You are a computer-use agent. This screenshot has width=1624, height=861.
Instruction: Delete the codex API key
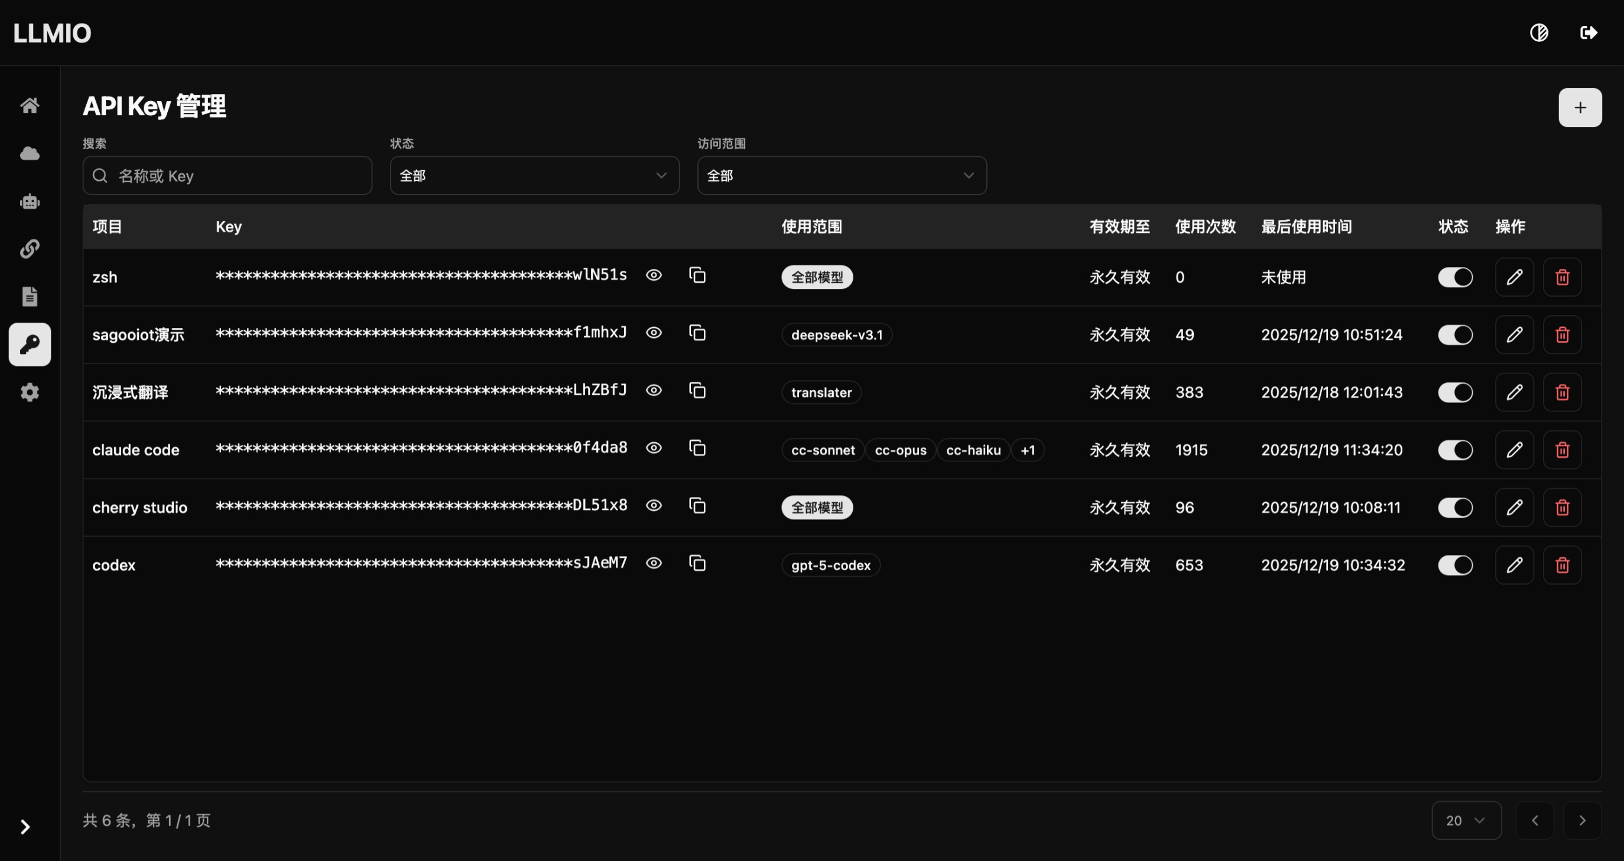(1561, 565)
